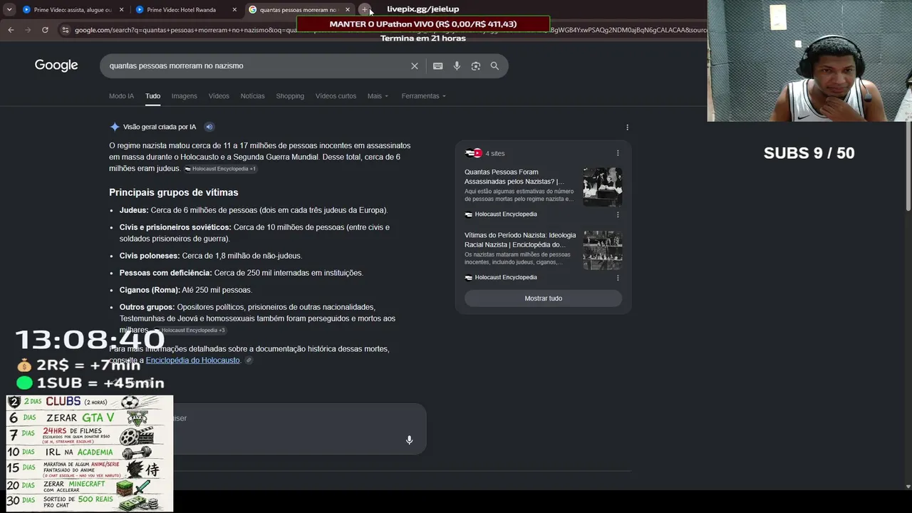Open the Chrome tab search chevron
Screen dimensions: 912x513
point(9,10)
